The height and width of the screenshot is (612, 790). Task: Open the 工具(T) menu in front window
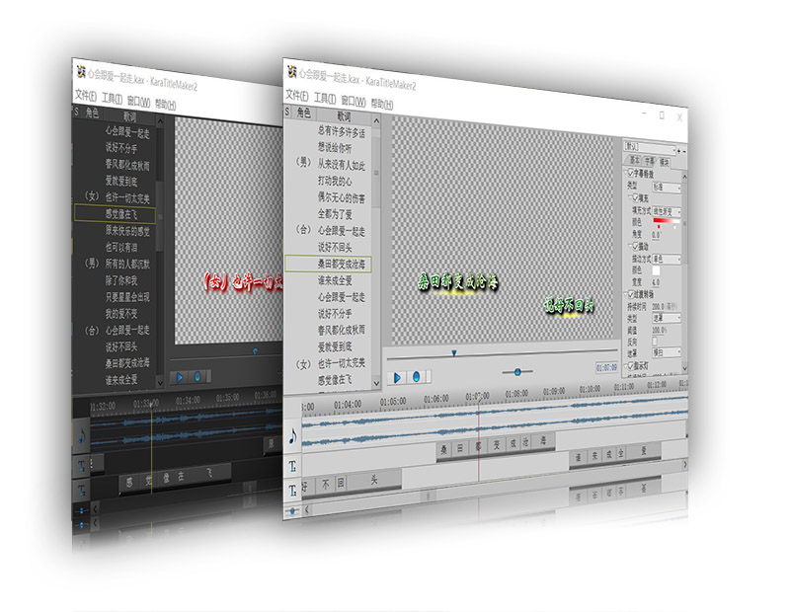(325, 98)
